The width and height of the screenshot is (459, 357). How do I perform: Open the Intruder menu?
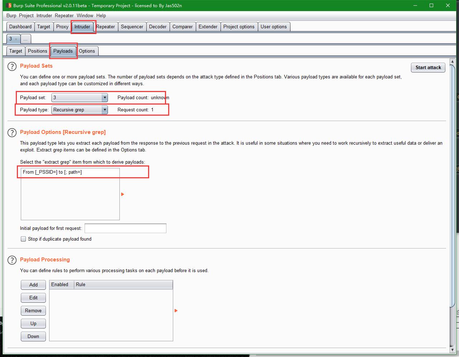[x=44, y=15]
